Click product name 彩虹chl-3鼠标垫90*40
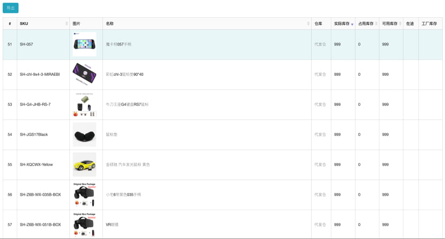 click(125, 74)
